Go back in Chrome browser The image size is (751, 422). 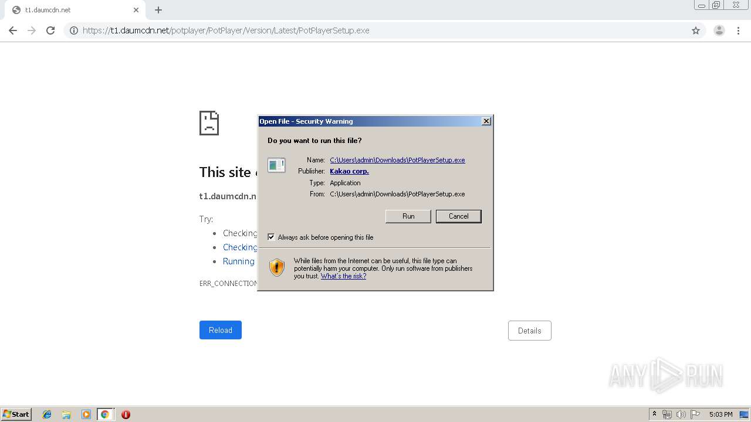click(x=13, y=30)
